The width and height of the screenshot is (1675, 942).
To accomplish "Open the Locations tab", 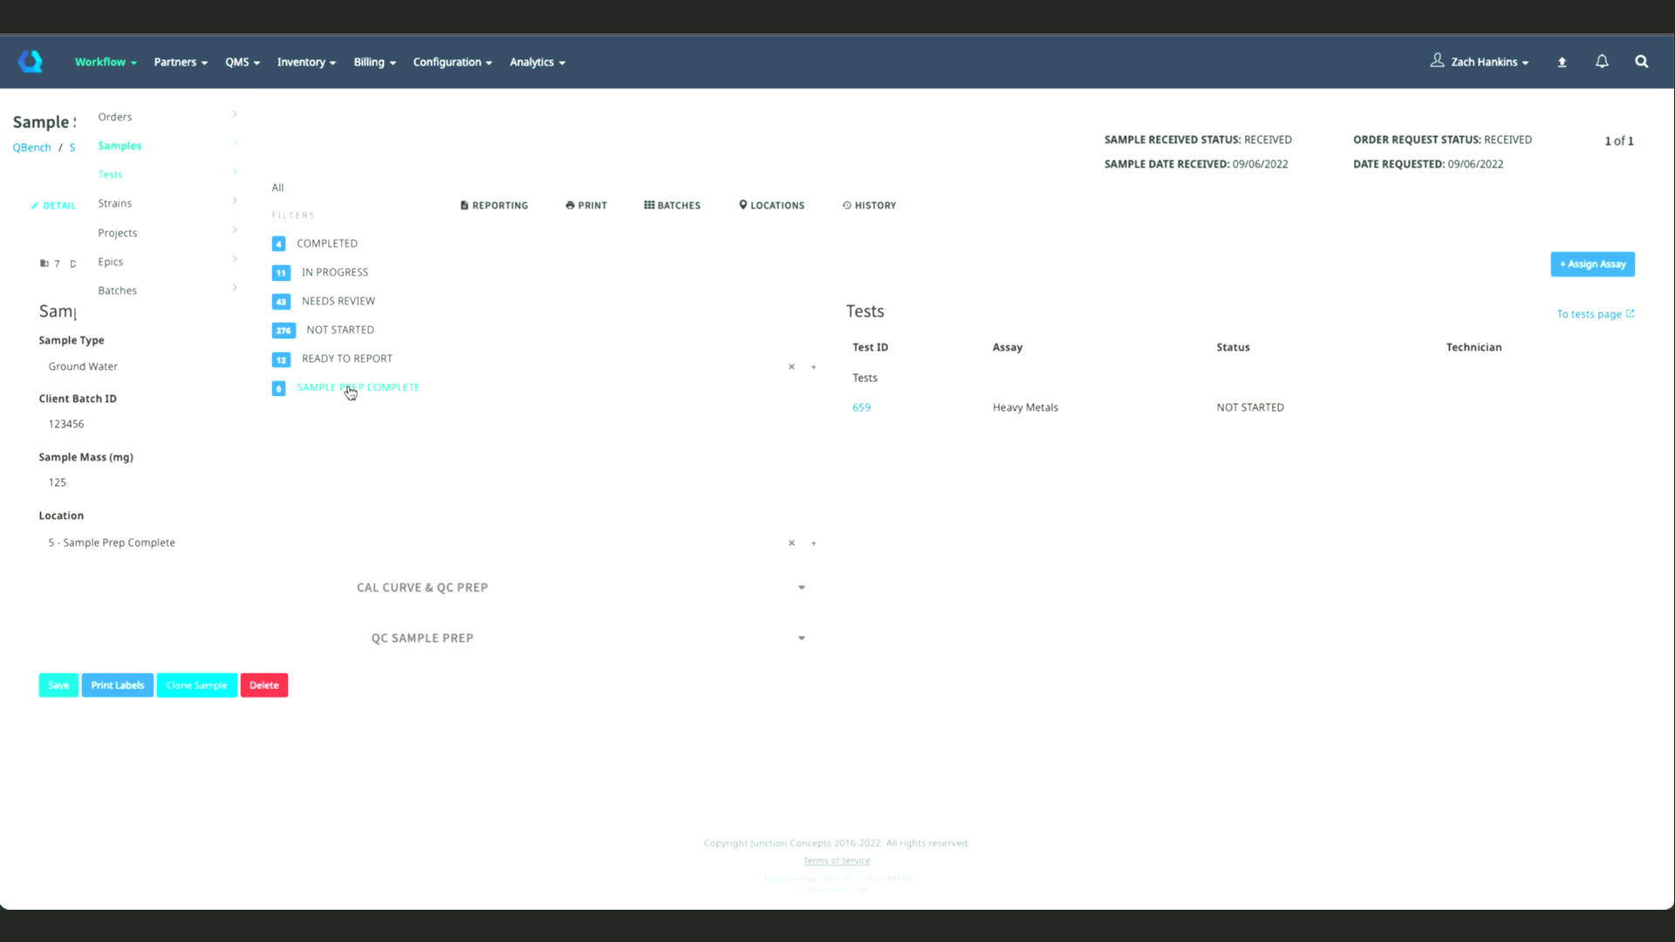I will pos(771,205).
